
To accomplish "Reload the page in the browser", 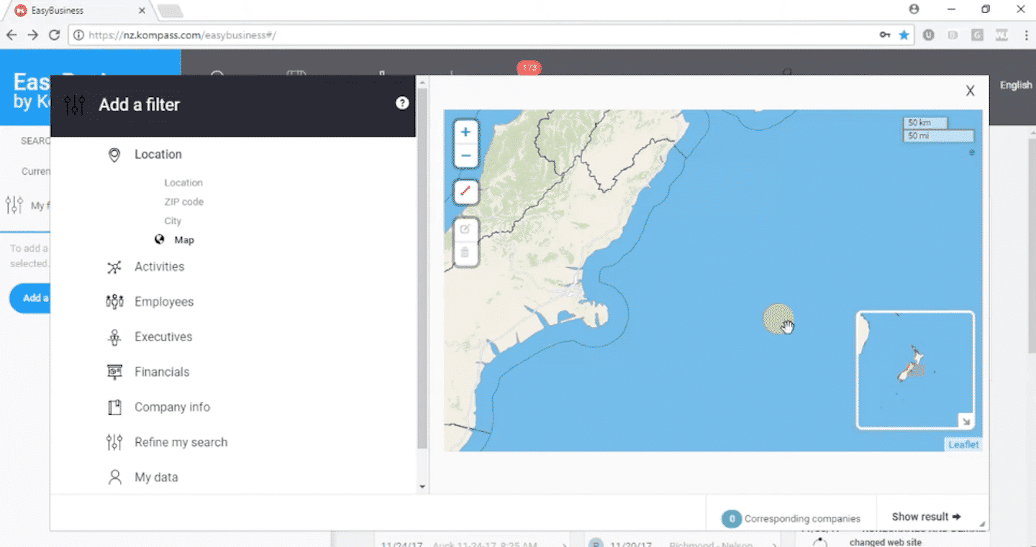I will click(54, 35).
